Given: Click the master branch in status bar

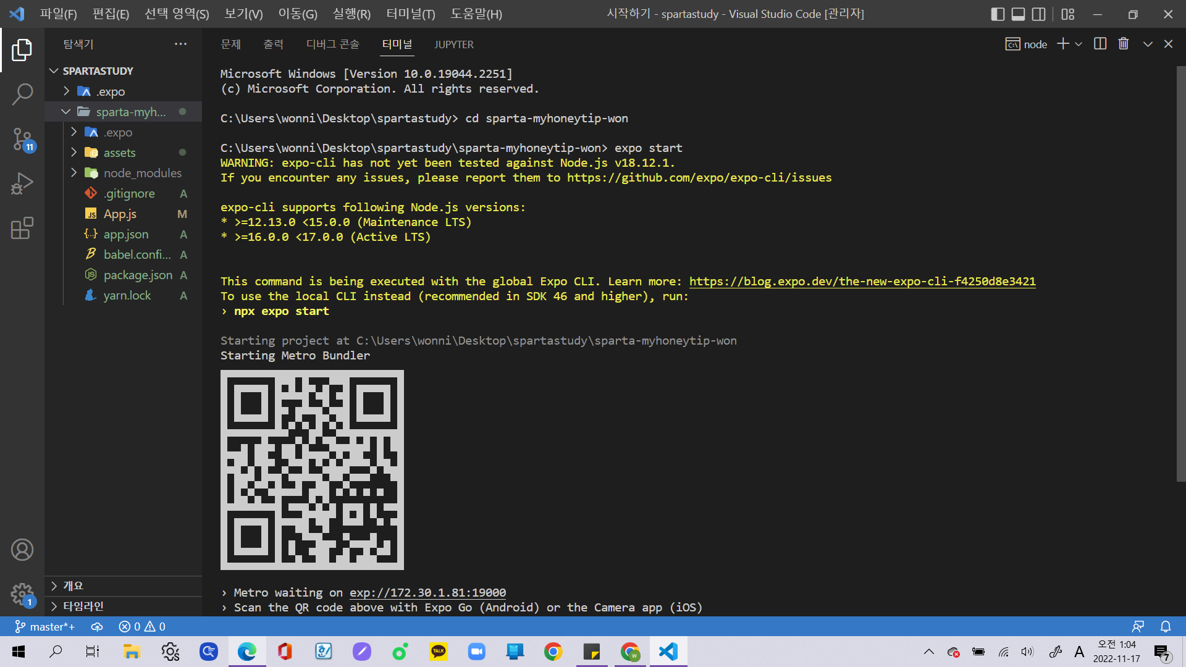Looking at the screenshot, I should click(x=44, y=627).
